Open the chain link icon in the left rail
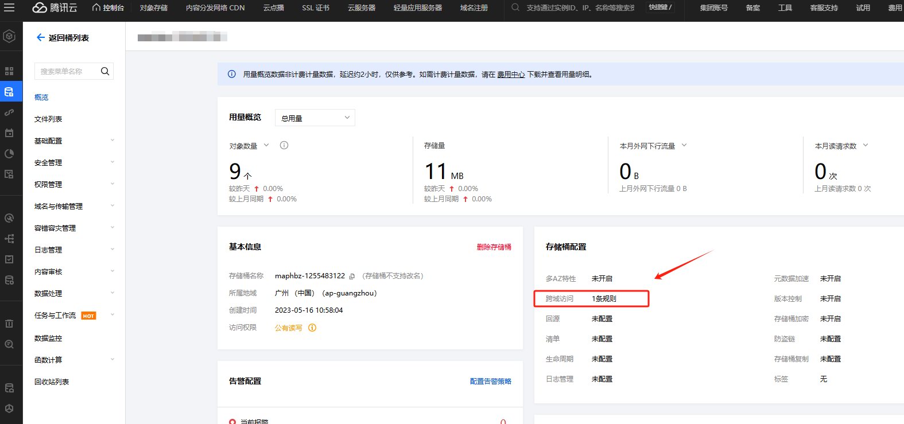The height and width of the screenshot is (424, 904). tap(9, 112)
